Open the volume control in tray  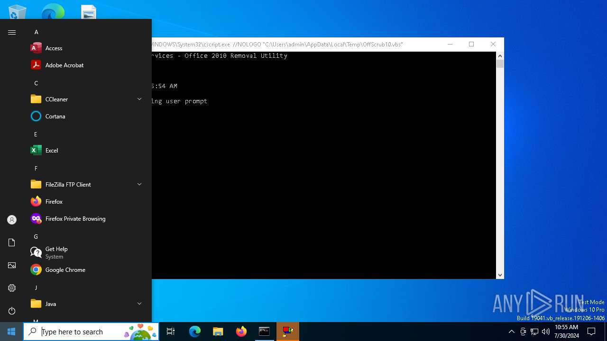click(x=546, y=332)
